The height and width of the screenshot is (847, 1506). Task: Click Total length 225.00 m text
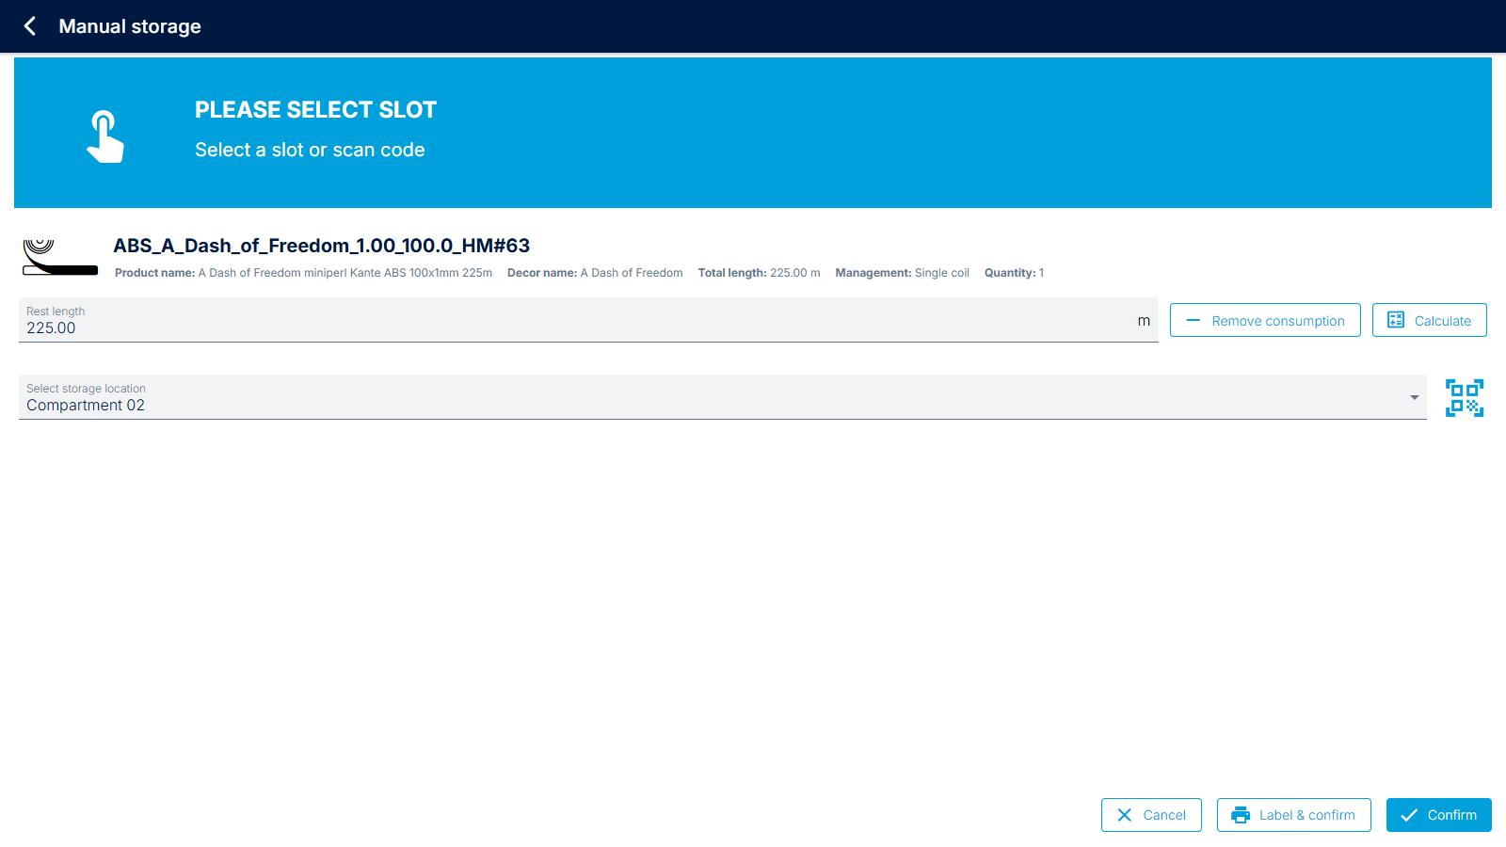[x=759, y=273]
